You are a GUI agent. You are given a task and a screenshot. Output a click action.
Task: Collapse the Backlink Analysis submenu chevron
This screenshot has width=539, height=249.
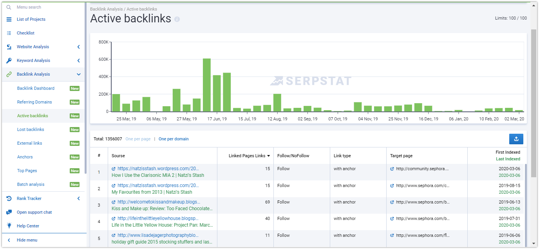pyautogui.click(x=78, y=74)
